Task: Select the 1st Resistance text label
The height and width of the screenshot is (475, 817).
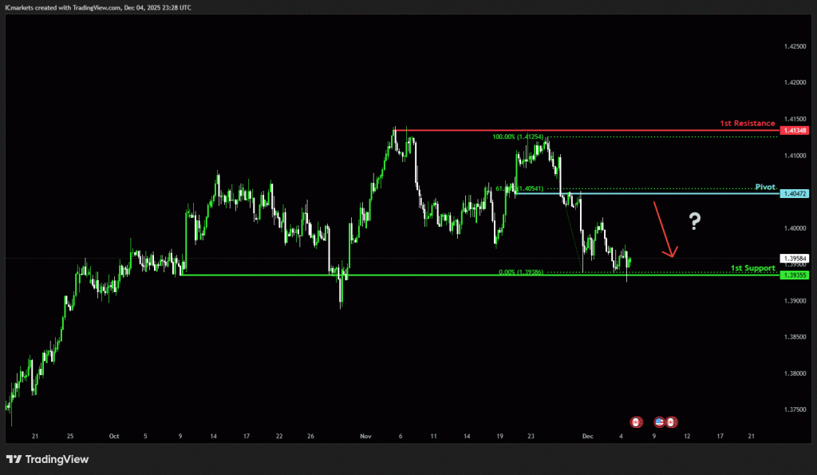Action: [747, 124]
